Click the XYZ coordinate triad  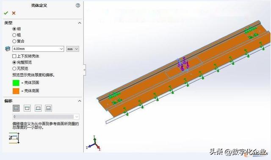coord(93,143)
